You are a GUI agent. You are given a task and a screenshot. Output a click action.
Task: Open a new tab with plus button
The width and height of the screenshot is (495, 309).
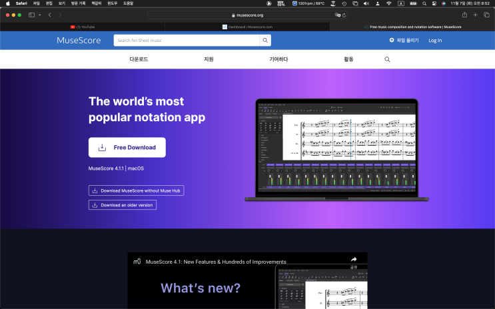tap(475, 15)
